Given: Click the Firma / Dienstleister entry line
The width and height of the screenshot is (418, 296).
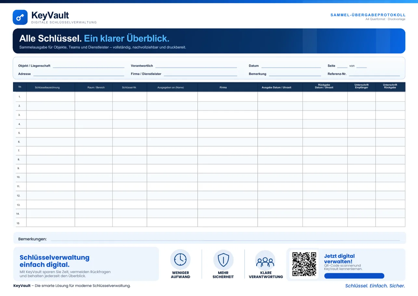Looking at the screenshot, I should click(201, 75).
